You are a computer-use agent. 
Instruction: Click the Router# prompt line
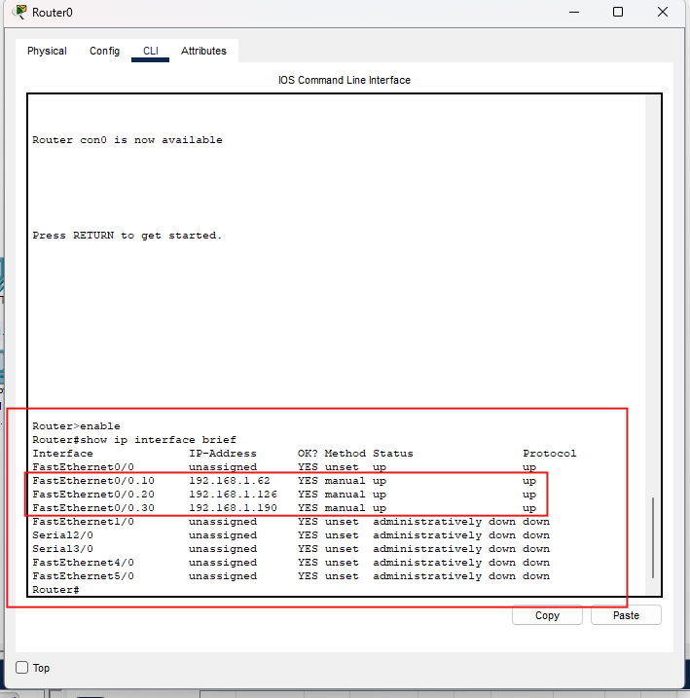click(55, 590)
